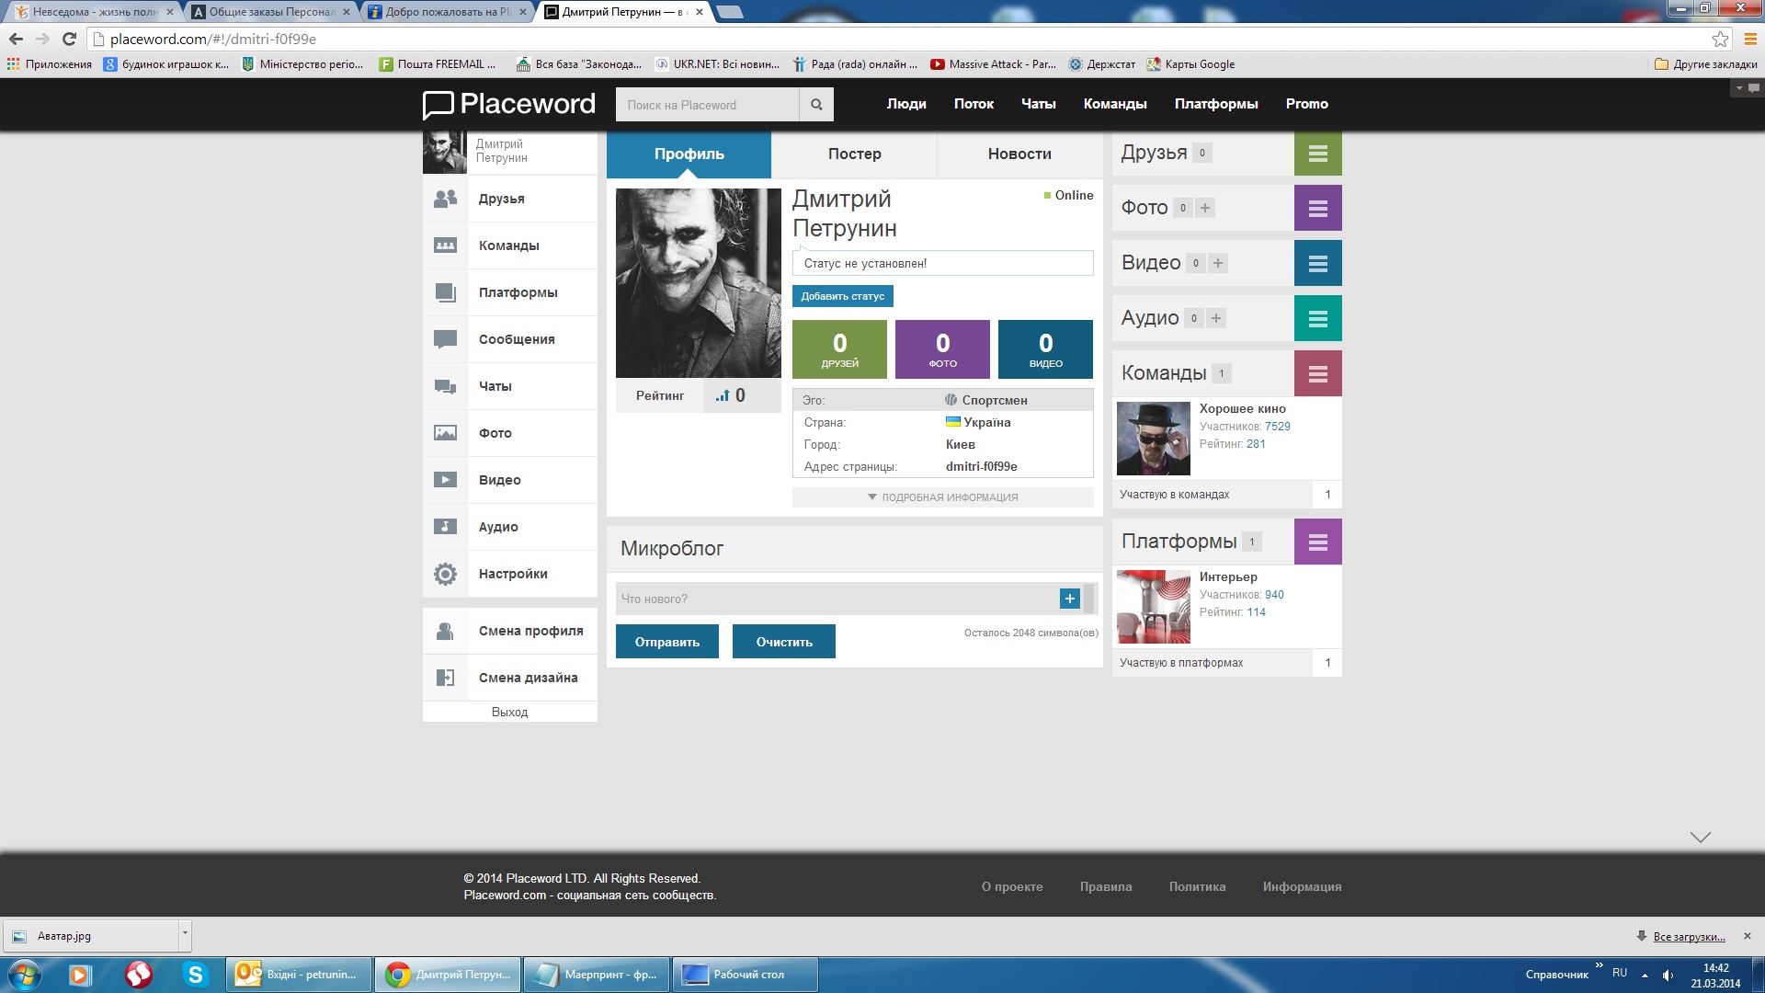Focus the Поиск на Placeword search field
This screenshot has height=993, width=1765.
(x=707, y=105)
